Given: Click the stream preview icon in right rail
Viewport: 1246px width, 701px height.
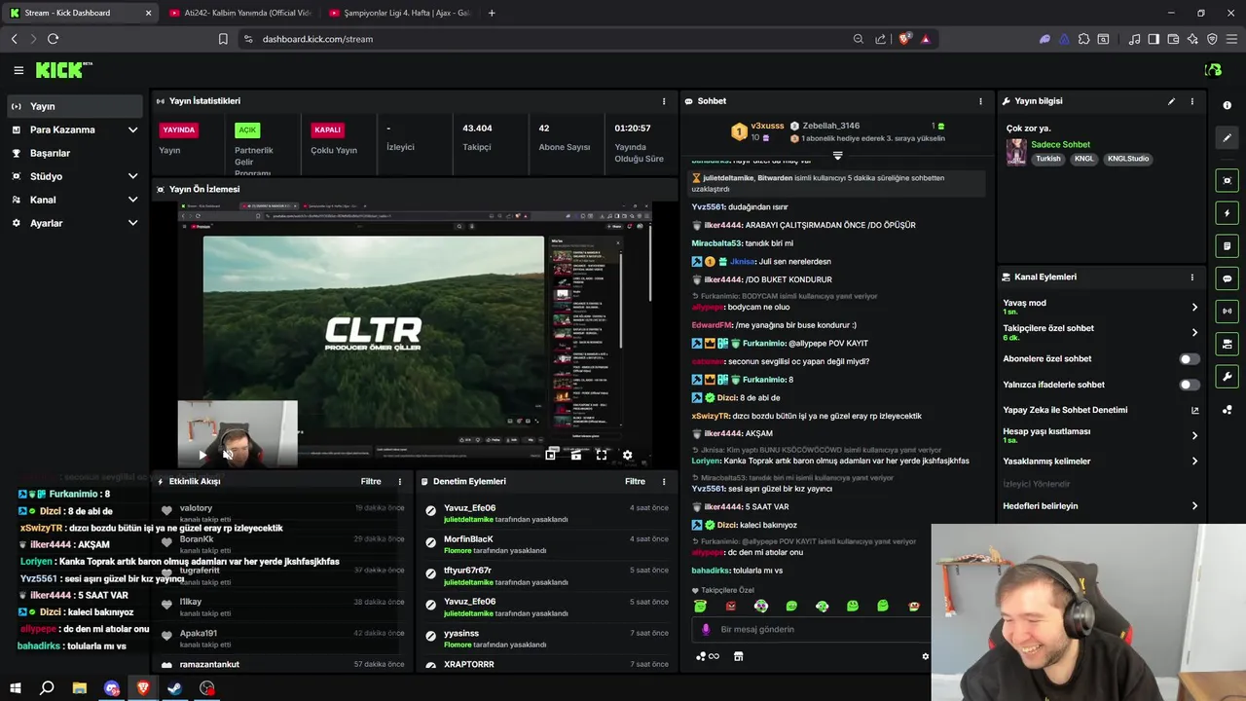Looking at the screenshot, I should [1227, 180].
